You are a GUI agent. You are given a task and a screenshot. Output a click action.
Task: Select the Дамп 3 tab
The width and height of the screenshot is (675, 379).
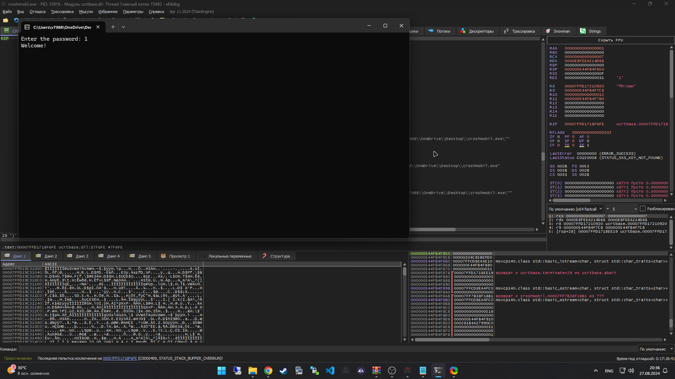[x=78, y=256]
